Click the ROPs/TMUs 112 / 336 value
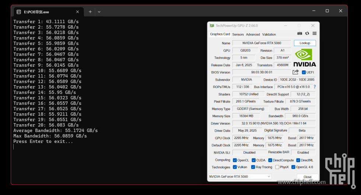This screenshot has height=195, width=361. tap(242, 87)
